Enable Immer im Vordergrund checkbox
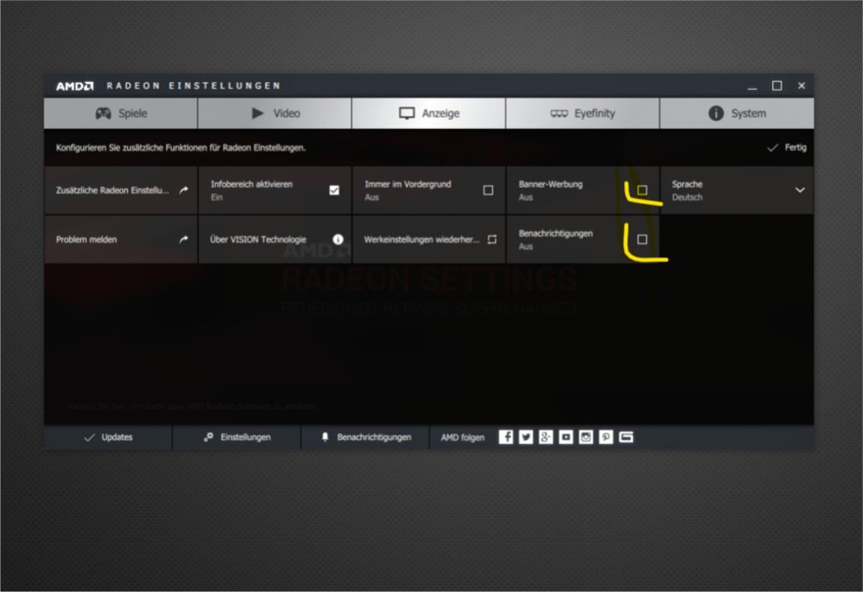 tap(488, 190)
